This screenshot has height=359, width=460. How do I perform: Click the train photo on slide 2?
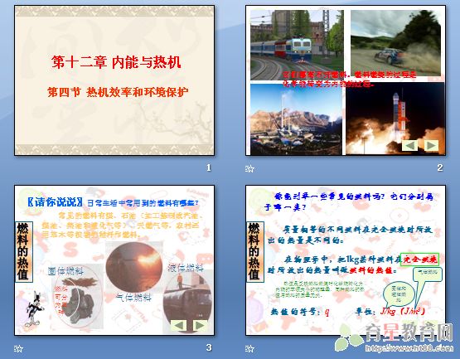point(297,45)
